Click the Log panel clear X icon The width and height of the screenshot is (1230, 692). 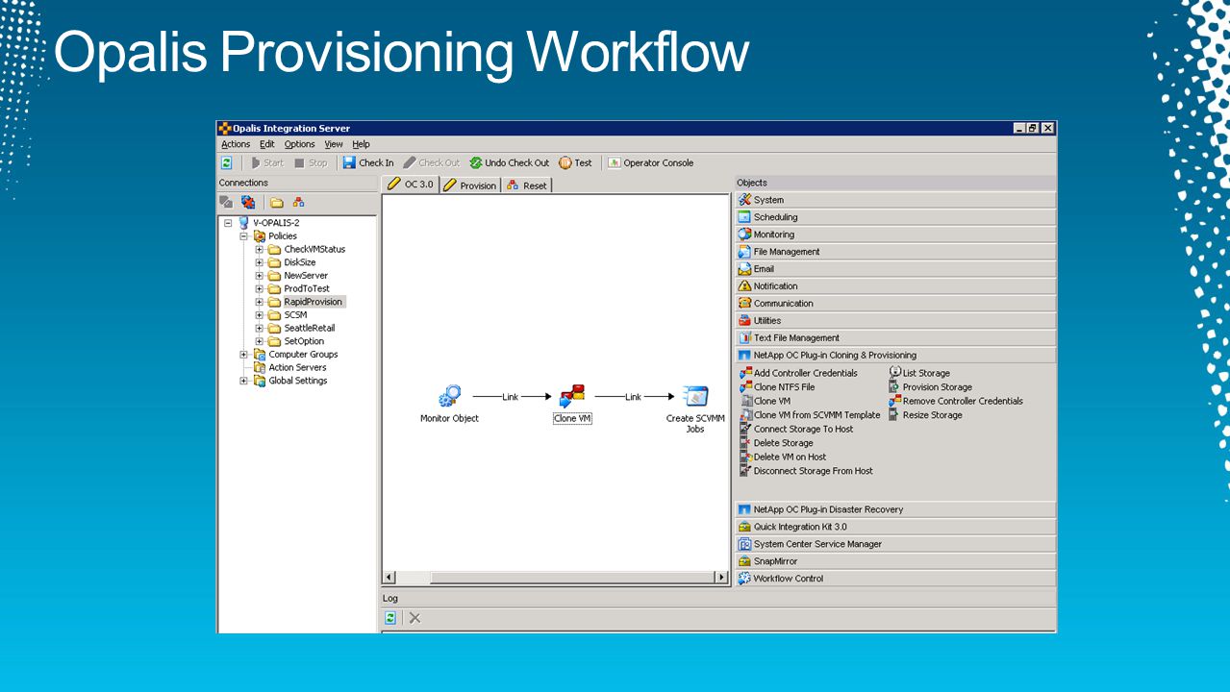(x=414, y=618)
